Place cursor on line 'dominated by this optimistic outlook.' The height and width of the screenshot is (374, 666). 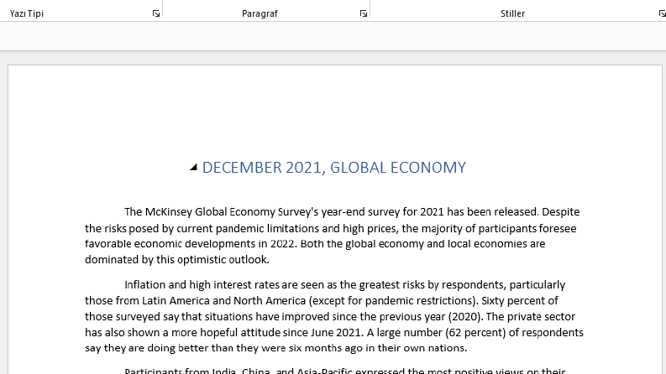[x=177, y=259]
